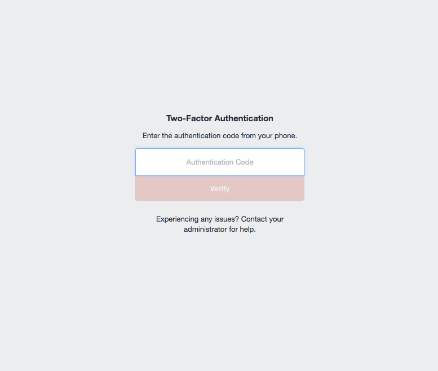Click the 'Enter the authentication code' instruction text
This screenshot has width=438, height=371.
click(220, 136)
